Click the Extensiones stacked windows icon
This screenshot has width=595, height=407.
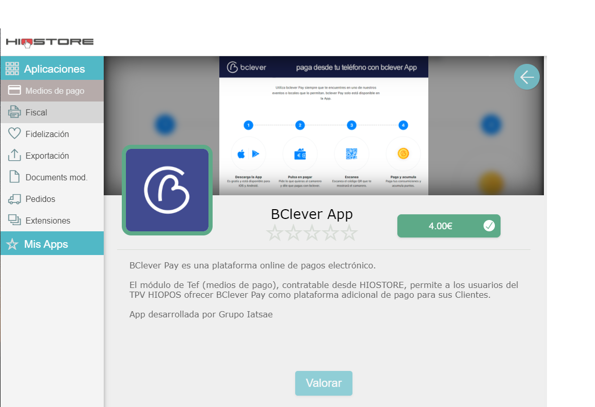14,221
